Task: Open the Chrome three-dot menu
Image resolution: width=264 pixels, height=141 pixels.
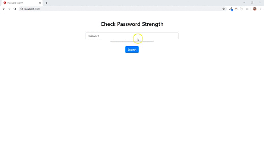Action: [260, 9]
